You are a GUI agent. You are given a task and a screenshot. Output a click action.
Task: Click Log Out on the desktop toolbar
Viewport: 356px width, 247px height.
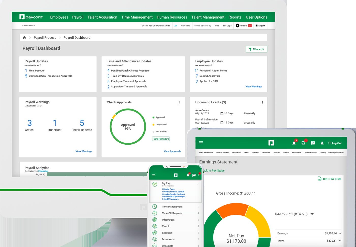pos(260,26)
